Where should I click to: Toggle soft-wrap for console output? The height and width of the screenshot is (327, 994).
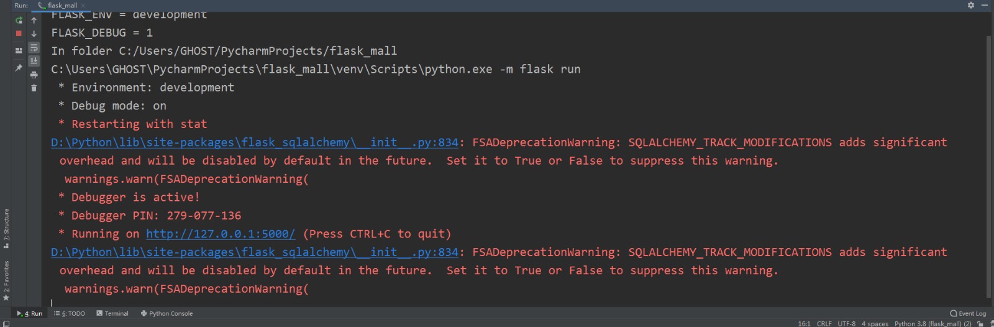[x=34, y=48]
